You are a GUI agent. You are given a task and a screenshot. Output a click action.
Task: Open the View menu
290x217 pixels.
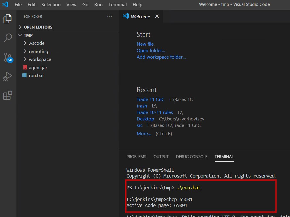tap(71, 4)
